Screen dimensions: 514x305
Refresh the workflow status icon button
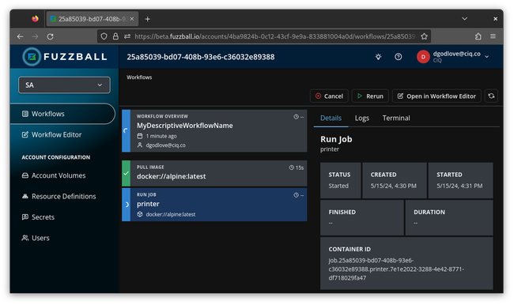[x=491, y=96]
